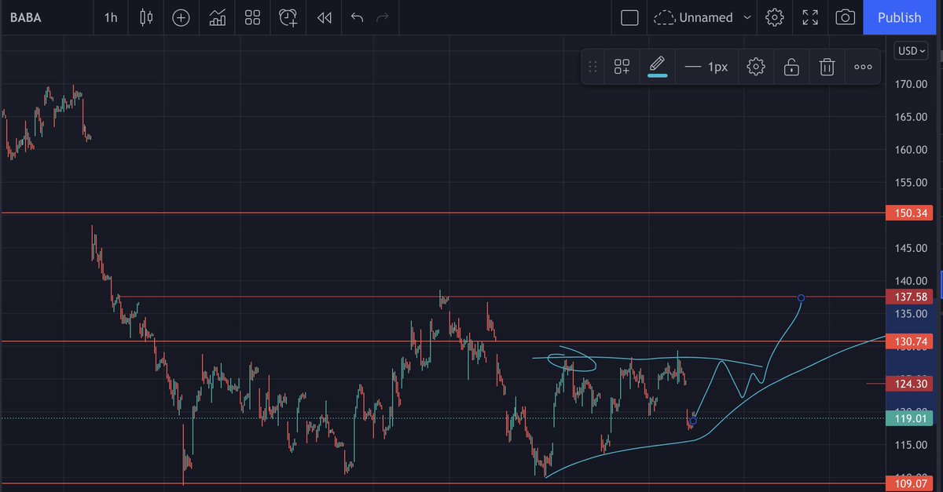This screenshot has height=492, width=943.
Task: Select drawing anchor point near 119.01 price
Action: 692,421
